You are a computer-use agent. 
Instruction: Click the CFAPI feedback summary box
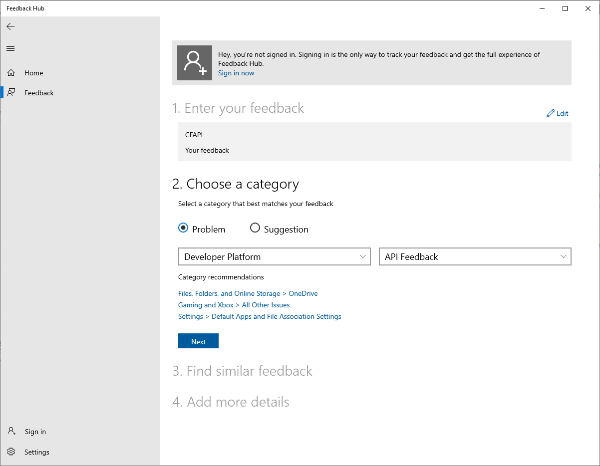(x=194, y=135)
